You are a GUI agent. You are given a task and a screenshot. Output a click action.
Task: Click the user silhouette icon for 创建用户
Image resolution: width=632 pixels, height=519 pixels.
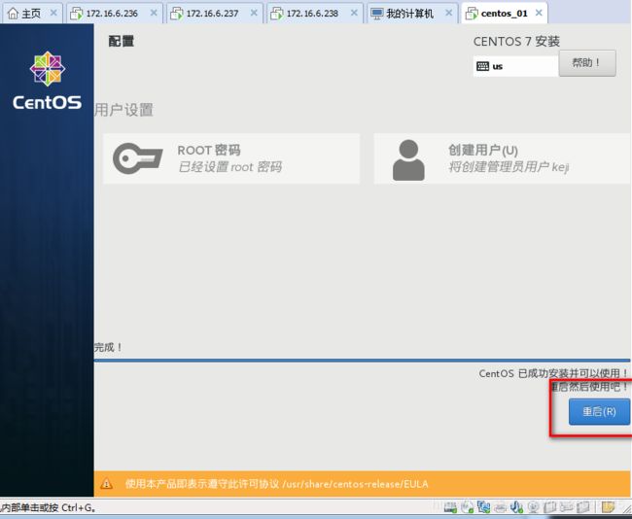(408, 160)
